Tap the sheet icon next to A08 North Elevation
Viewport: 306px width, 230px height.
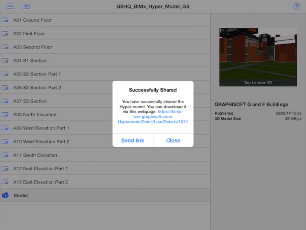5,114
